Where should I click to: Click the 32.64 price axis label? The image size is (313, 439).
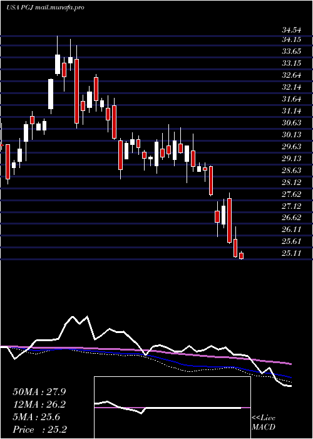pos(291,75)
